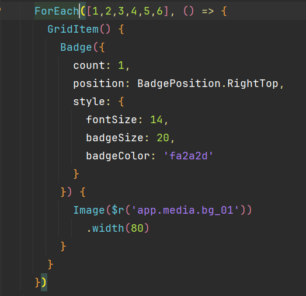This screenshot has width=306, height=296.
Task: Click the badgeColor property key
Action: (118, 156)
